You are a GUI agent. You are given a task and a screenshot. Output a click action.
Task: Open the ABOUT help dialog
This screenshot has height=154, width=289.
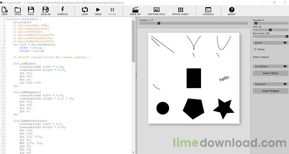(x=232, y=11)
